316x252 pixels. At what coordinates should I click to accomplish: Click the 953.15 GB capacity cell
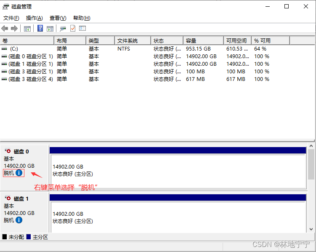[x=198, y=49]
